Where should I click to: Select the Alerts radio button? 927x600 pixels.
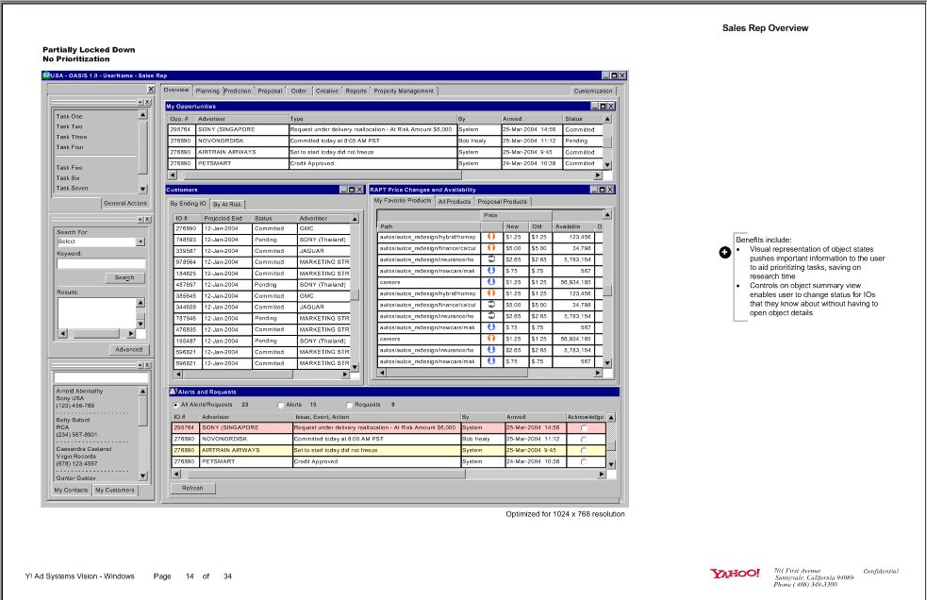pyautogui.click(x=280, y=405)
